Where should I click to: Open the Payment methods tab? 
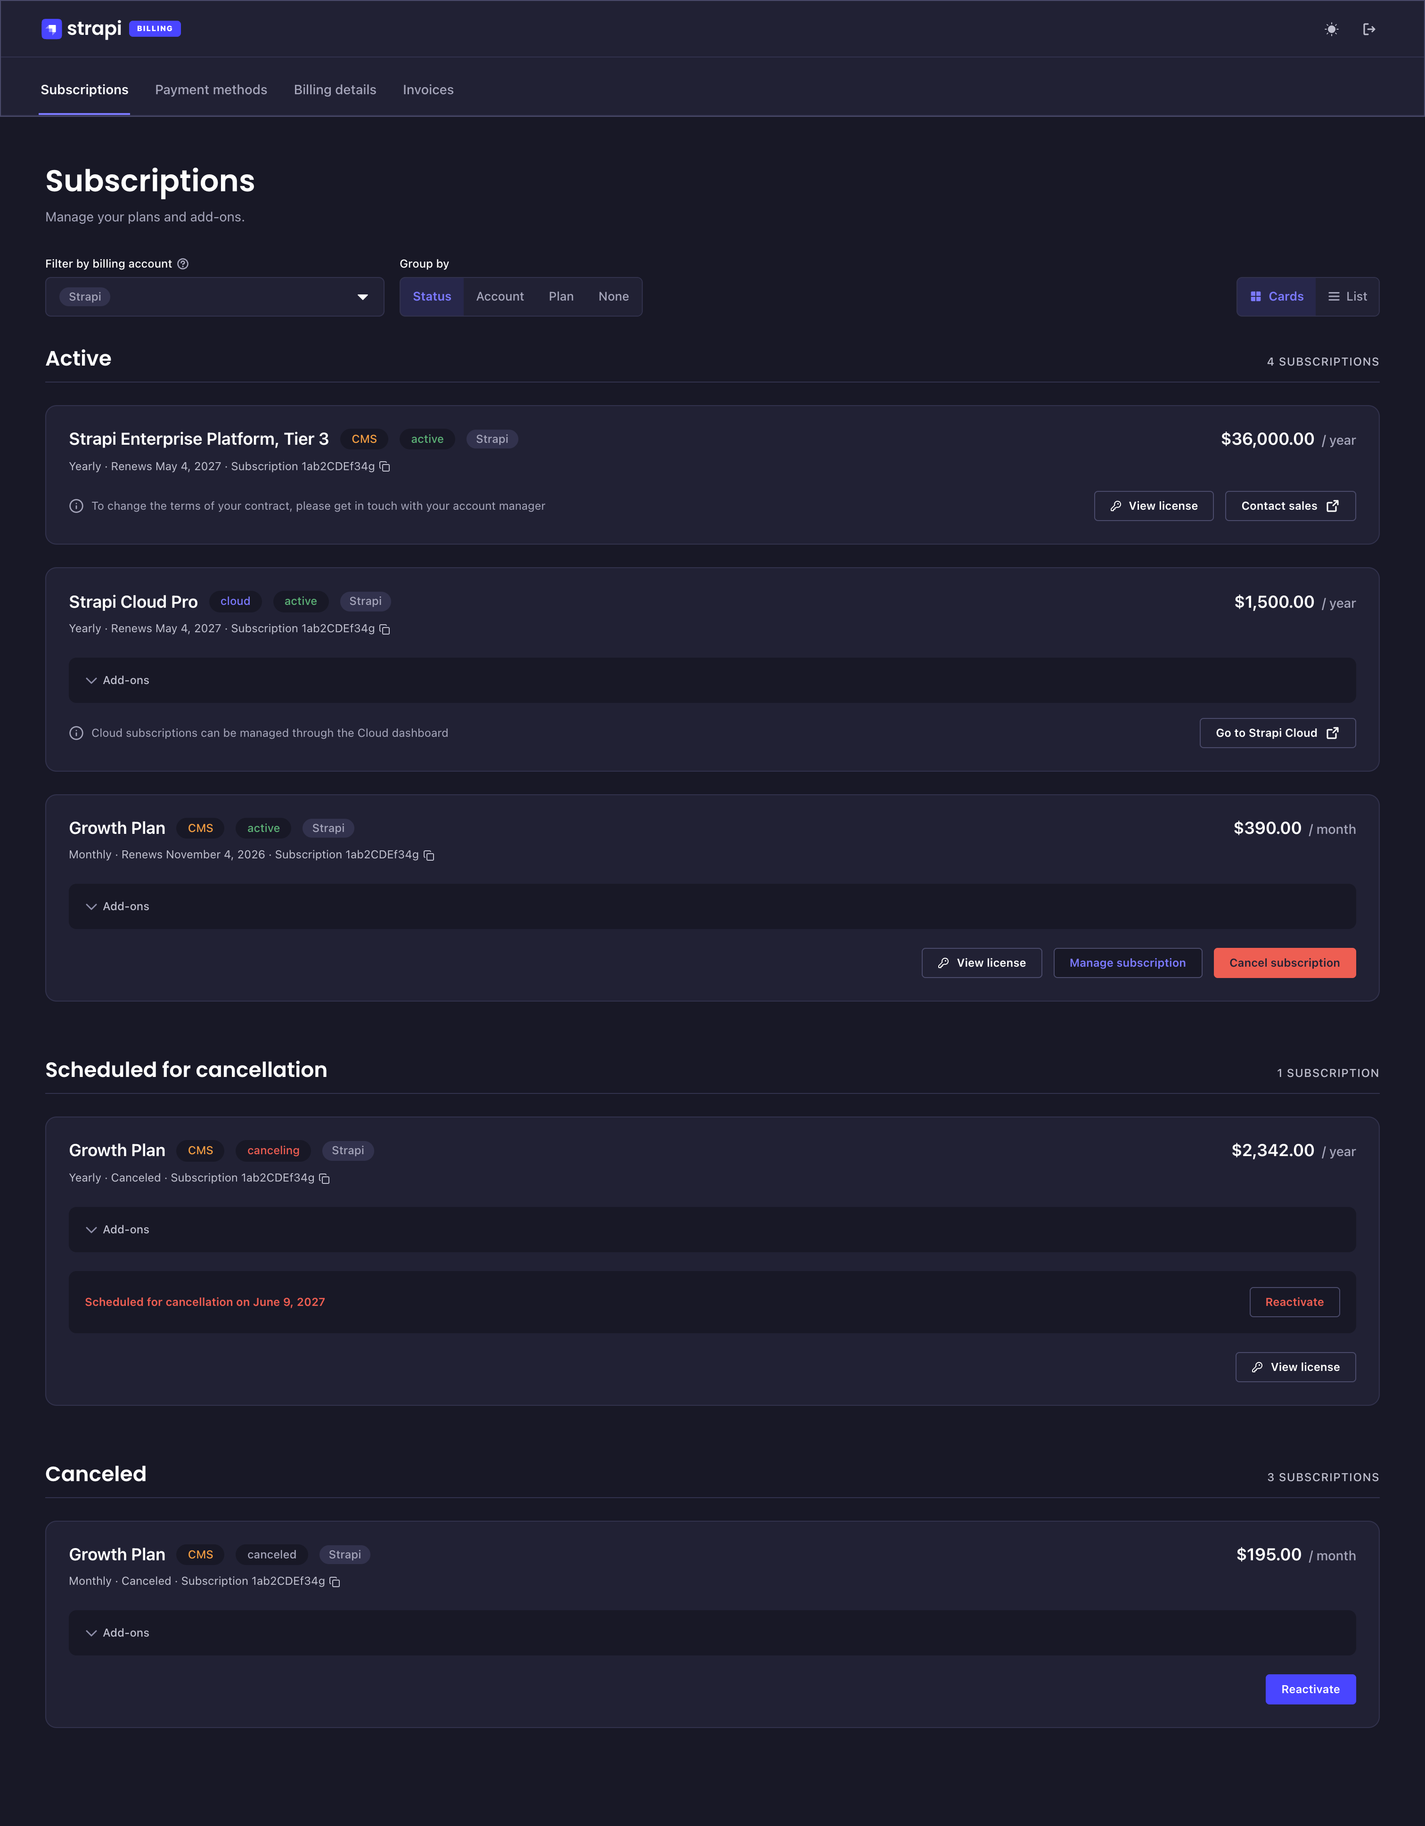pyautogui.click(x=211, y=90)
